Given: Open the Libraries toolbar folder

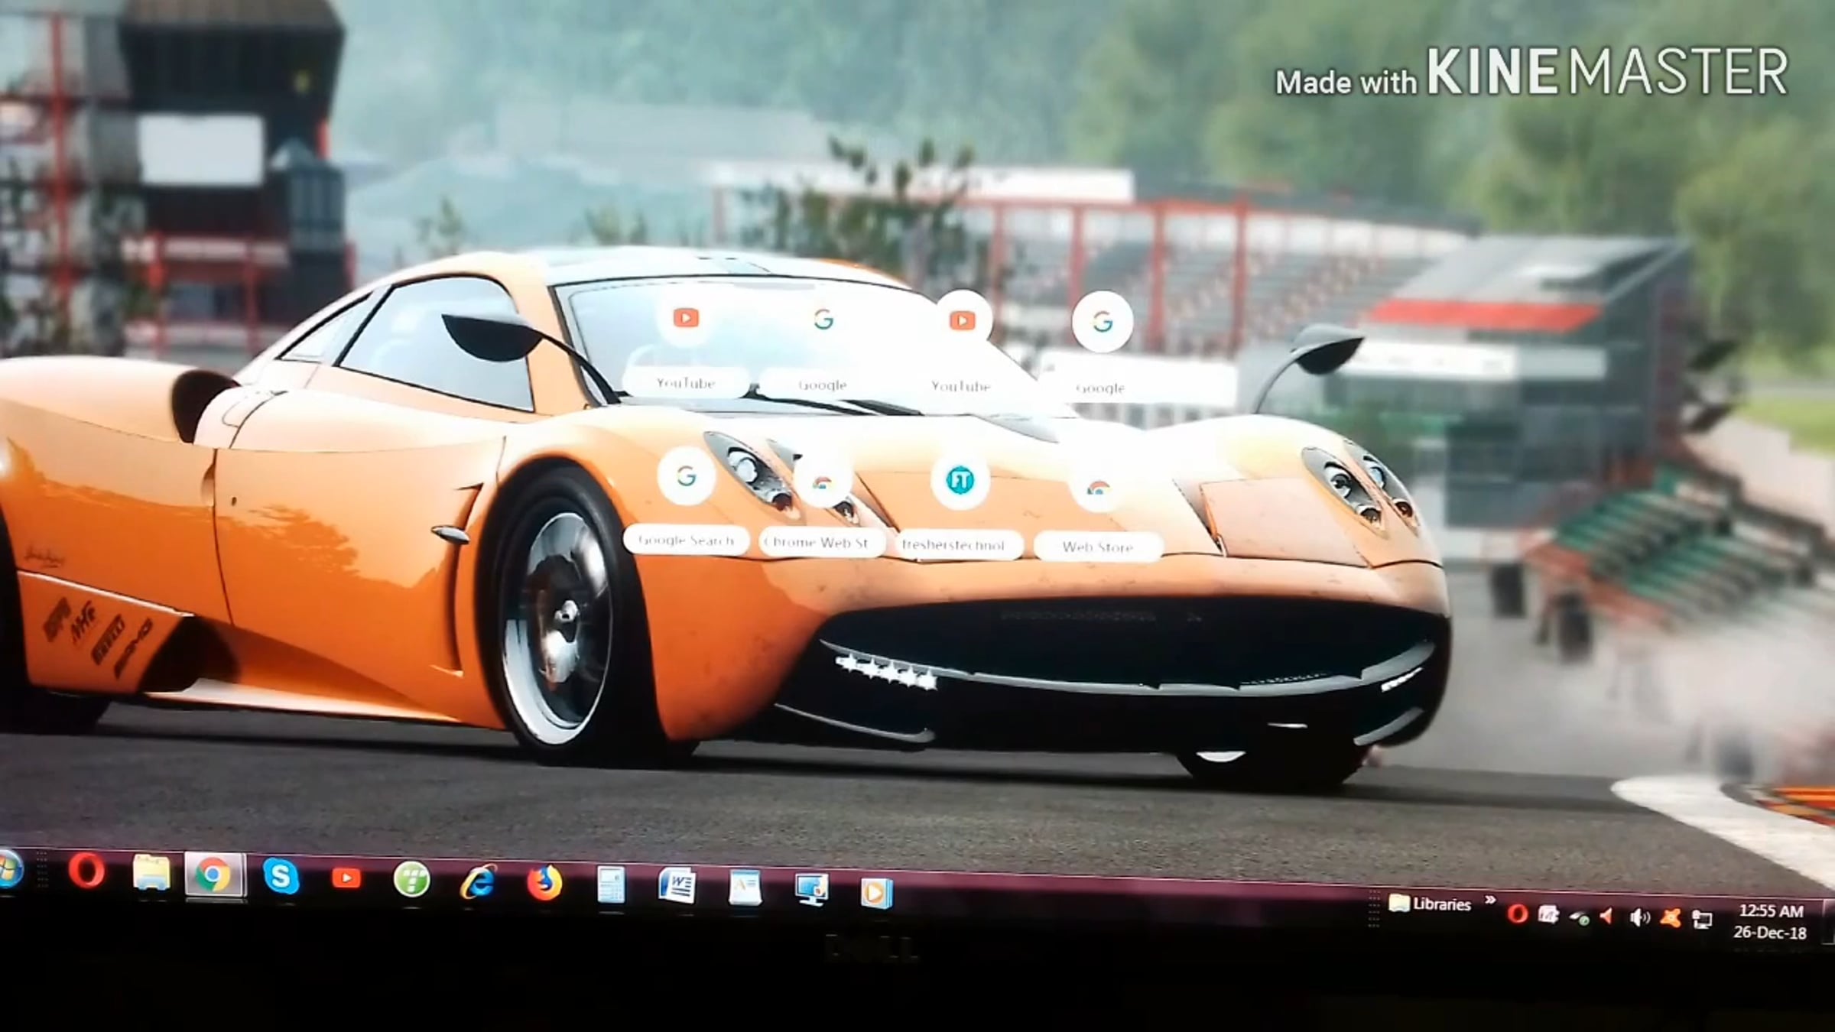Looking at the screenshot, I should pos(1430,904).
